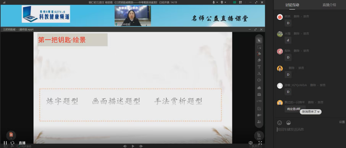Expand the camera dropdown arrow

tap(225, 2)
